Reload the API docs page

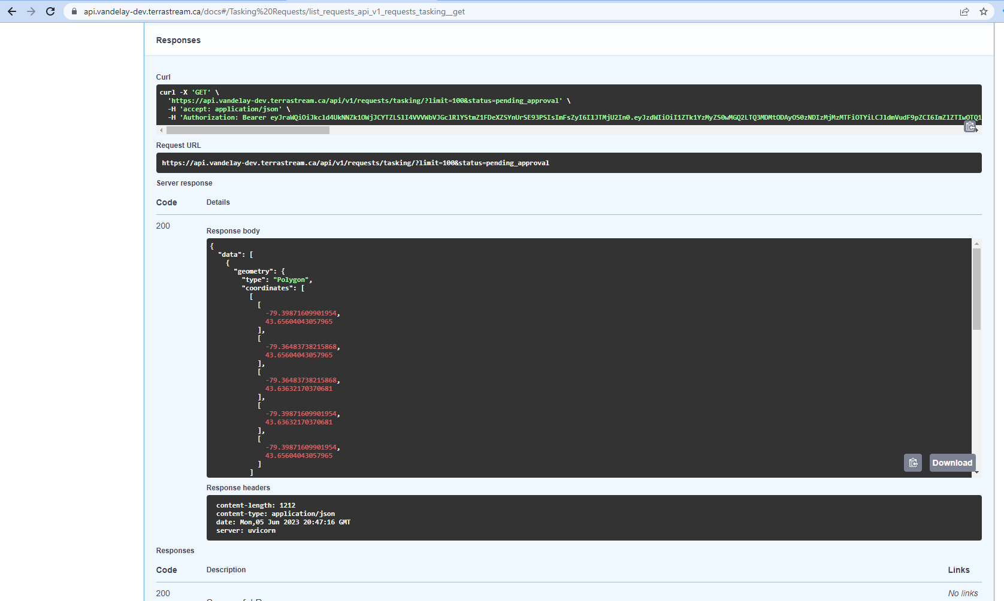50,11
